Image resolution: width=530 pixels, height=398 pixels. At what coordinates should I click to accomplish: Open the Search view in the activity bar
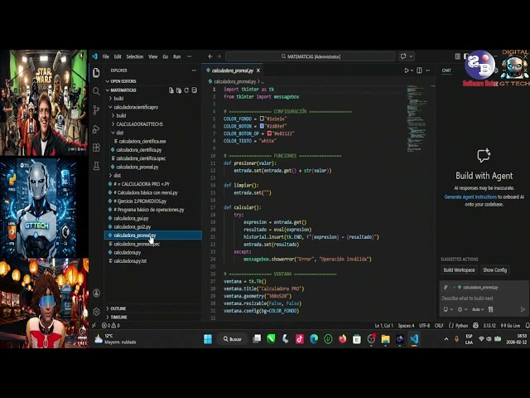tap(96, 91)
